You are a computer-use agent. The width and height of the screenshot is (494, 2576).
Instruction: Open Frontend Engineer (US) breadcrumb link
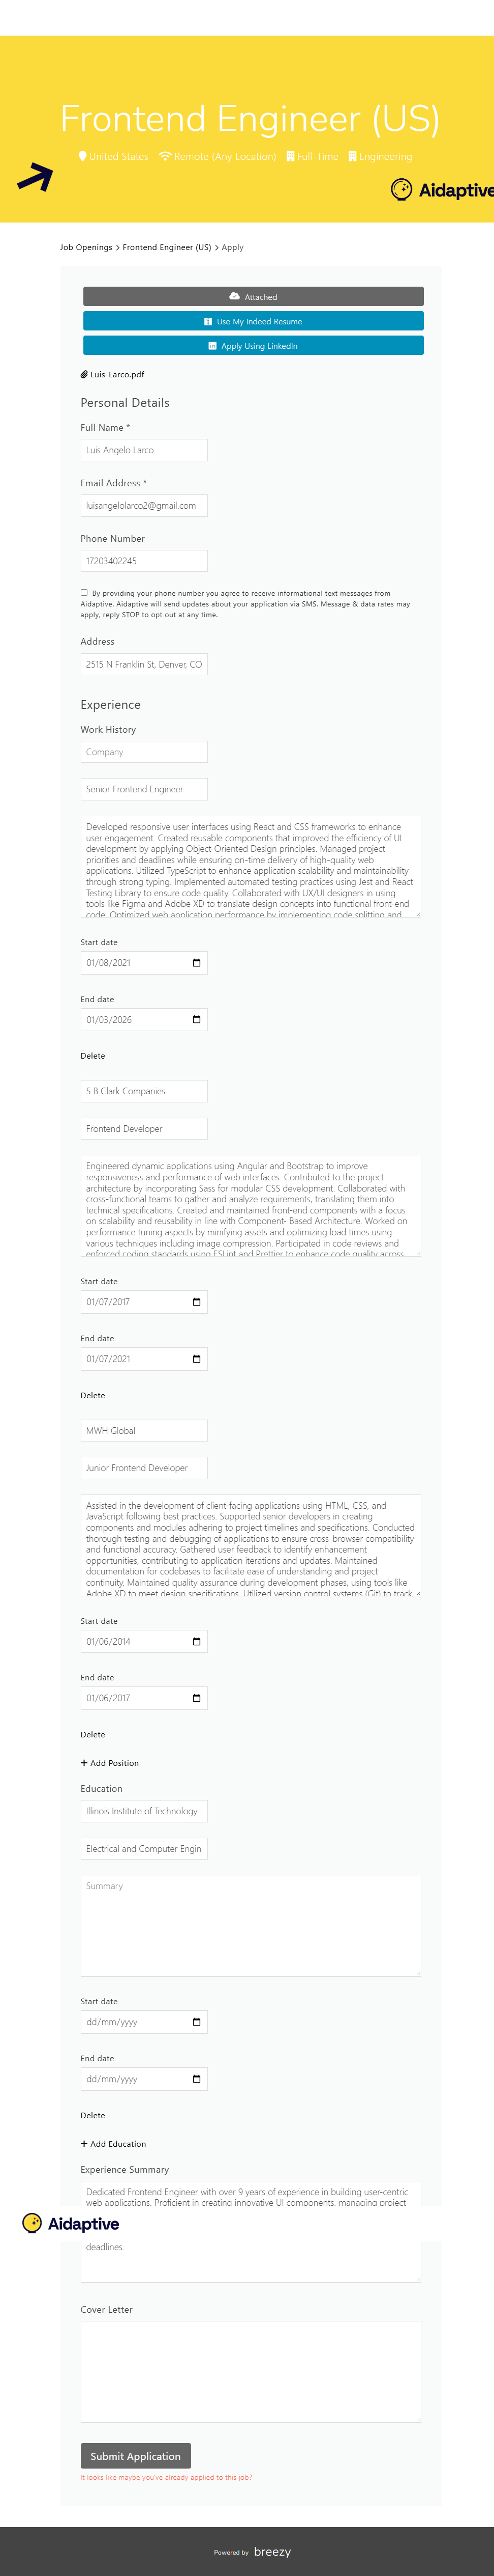pyautogui.click(x=167, y=247)
